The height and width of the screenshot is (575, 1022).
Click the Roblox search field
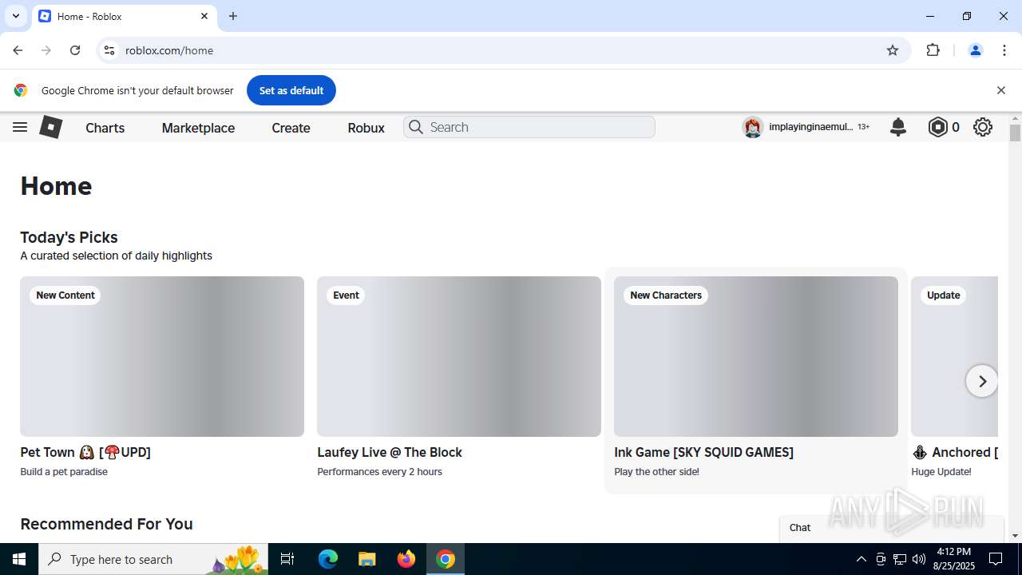coord(529,127)
